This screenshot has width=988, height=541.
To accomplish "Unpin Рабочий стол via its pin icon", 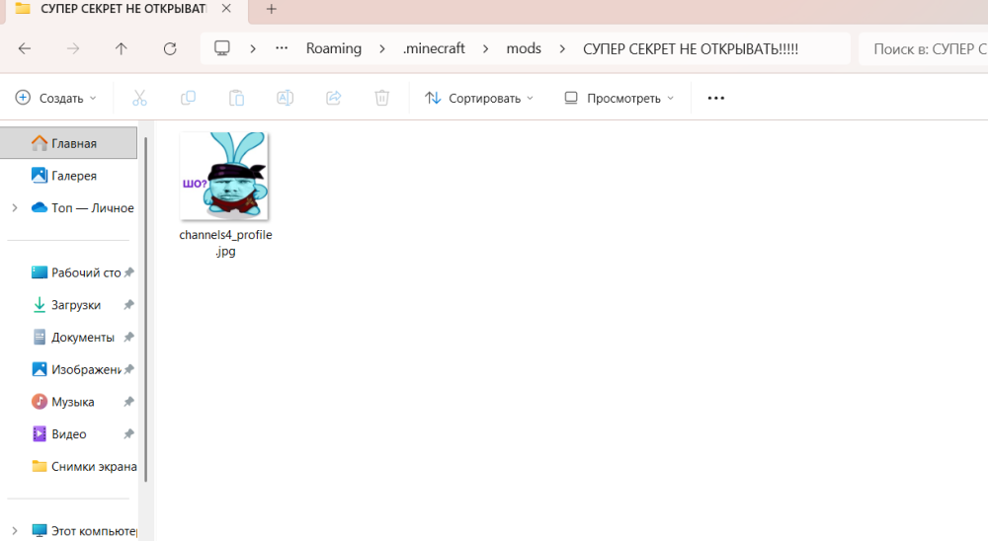I will (128, 272).
